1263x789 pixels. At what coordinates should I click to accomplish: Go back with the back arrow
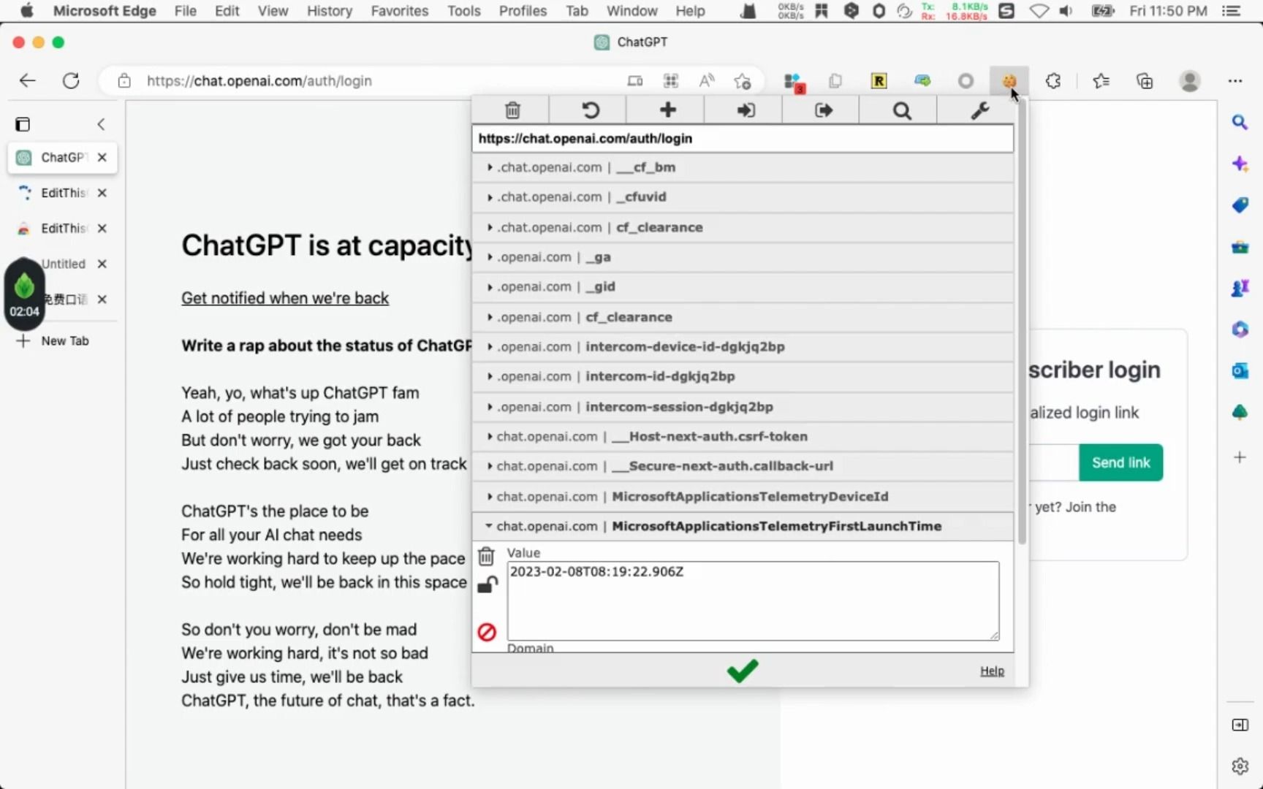tap(27, 81)
